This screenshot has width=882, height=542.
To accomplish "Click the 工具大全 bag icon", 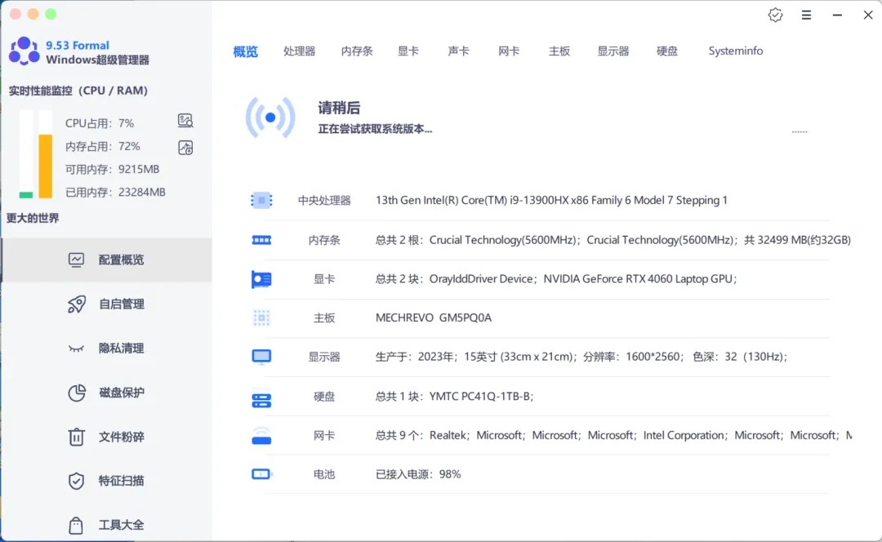I will pos(76,525).
